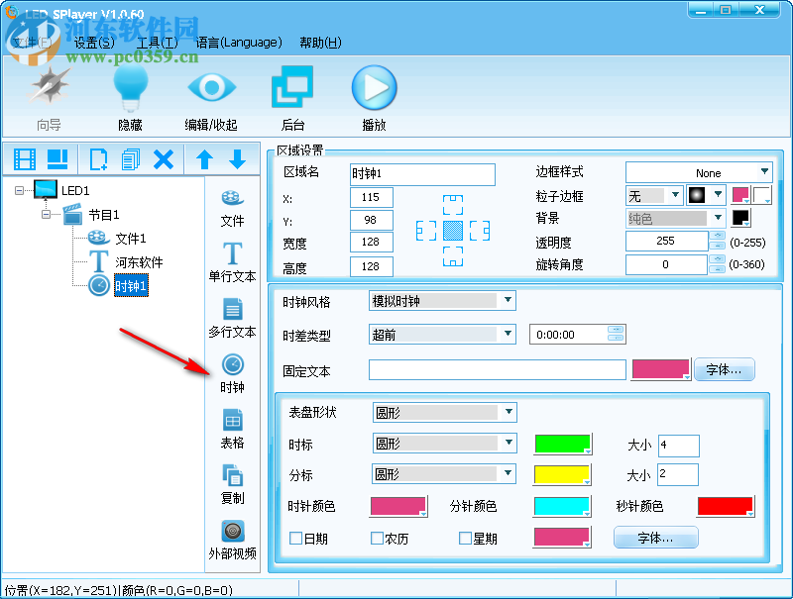793x599 pixels.
Task: Open the 工具(T) menu
Action: click(x=156, y=43)
